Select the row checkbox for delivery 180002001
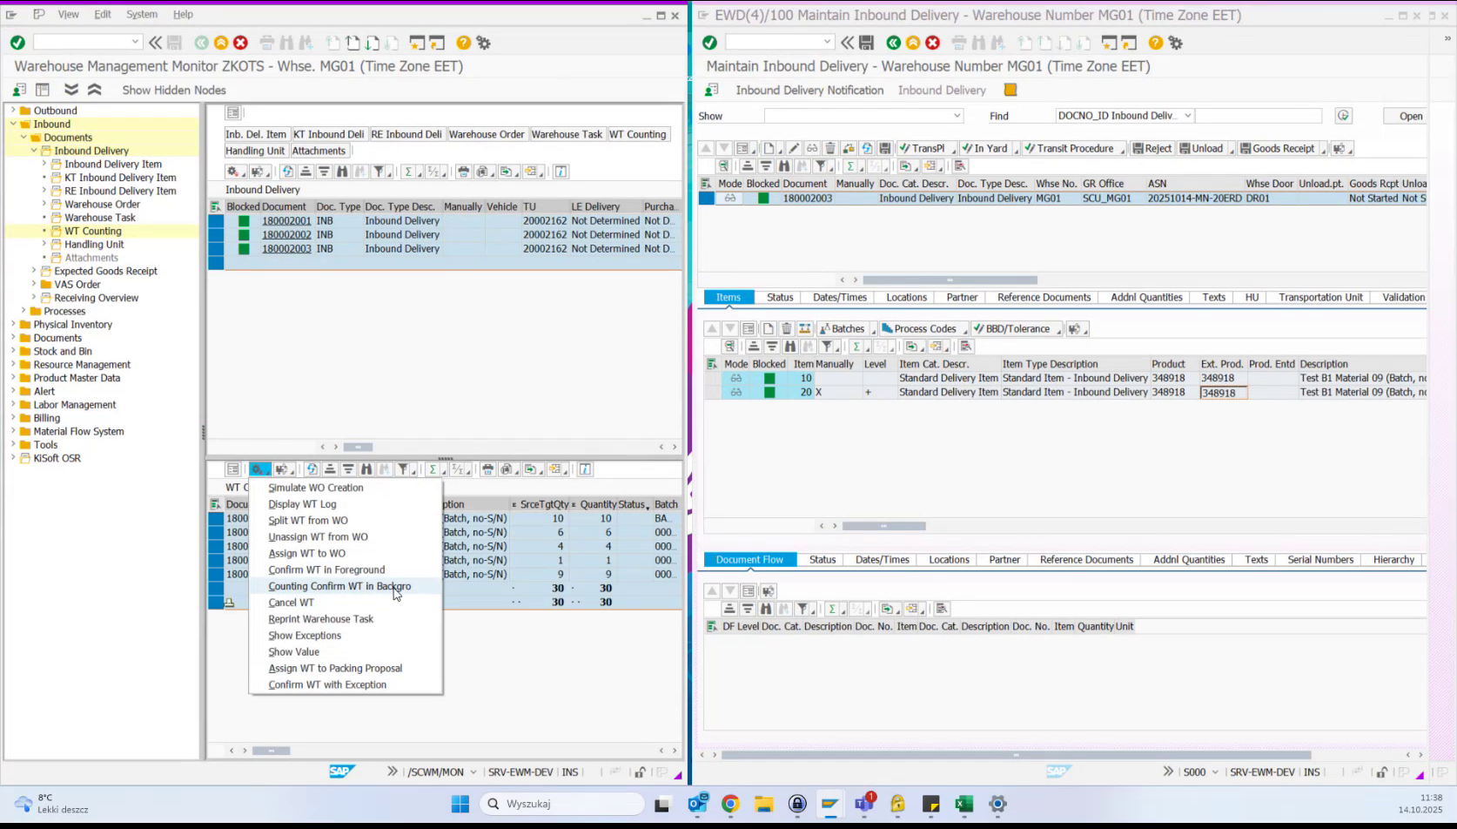Viewport: 1457px width, 829px height. (x=216, y=220)
